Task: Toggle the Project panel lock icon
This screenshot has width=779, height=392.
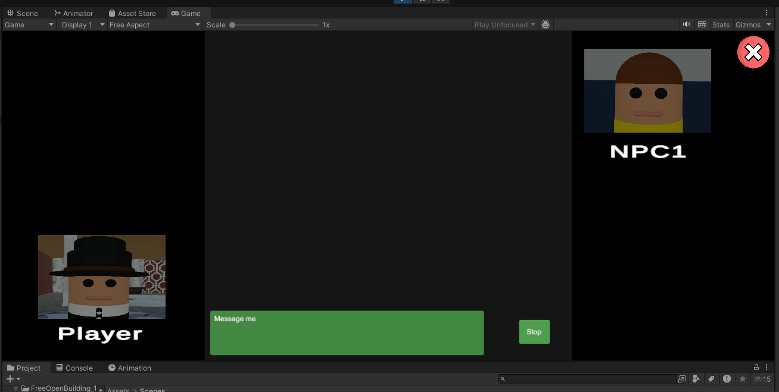Action: tap(756, 368)
